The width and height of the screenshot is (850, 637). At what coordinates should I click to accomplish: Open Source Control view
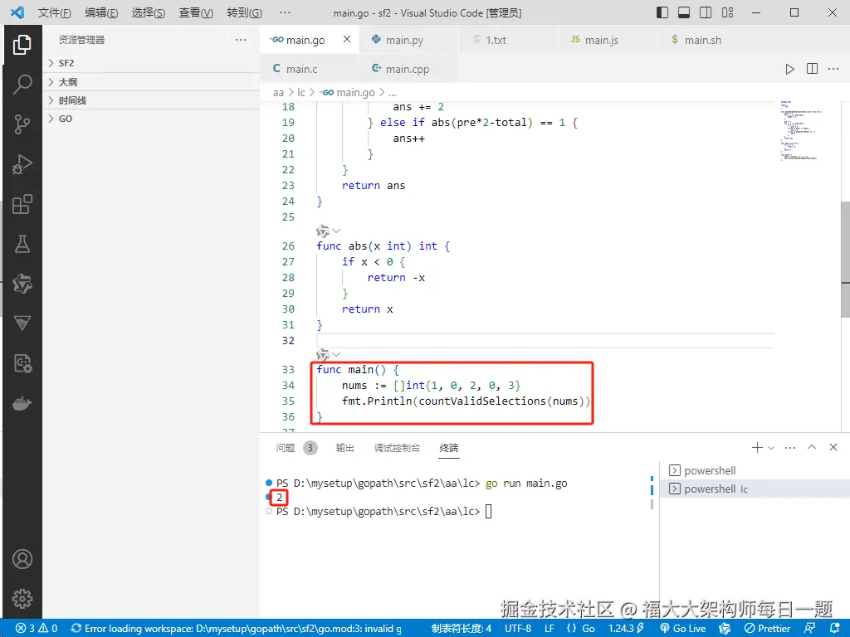click(x=22, y=124)
